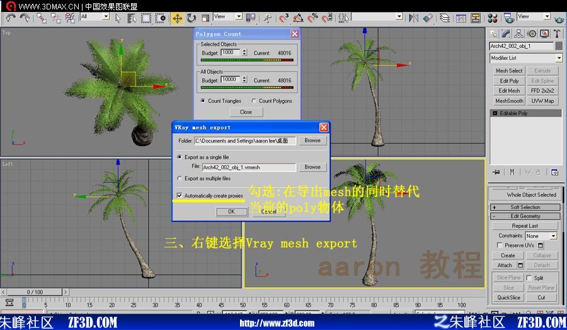Select Export as multiple files

pyautogui.click(x=180, y=179)
